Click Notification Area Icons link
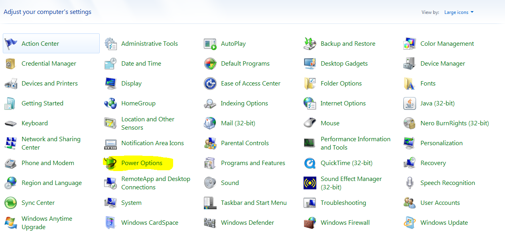 point(153,143)
